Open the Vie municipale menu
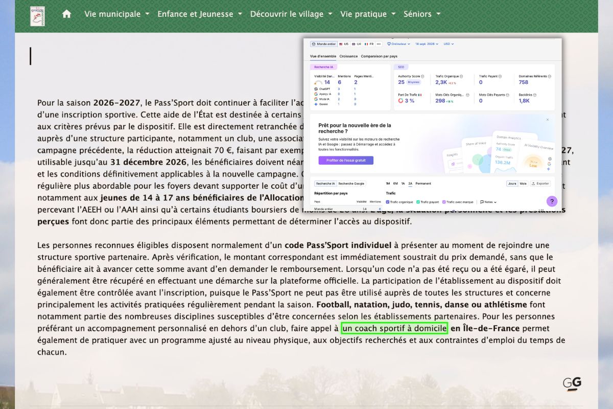 click(116, 14)
